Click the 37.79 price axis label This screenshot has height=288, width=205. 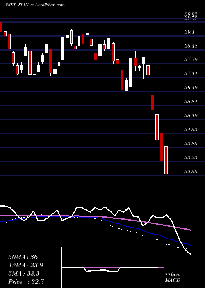pos(191,60)
